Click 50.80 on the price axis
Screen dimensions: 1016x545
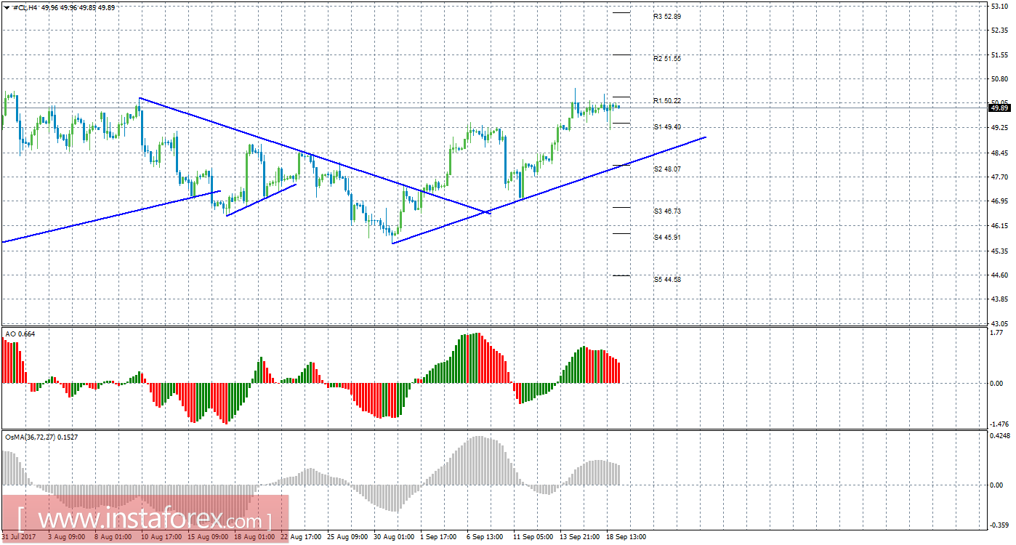point(999,78)
